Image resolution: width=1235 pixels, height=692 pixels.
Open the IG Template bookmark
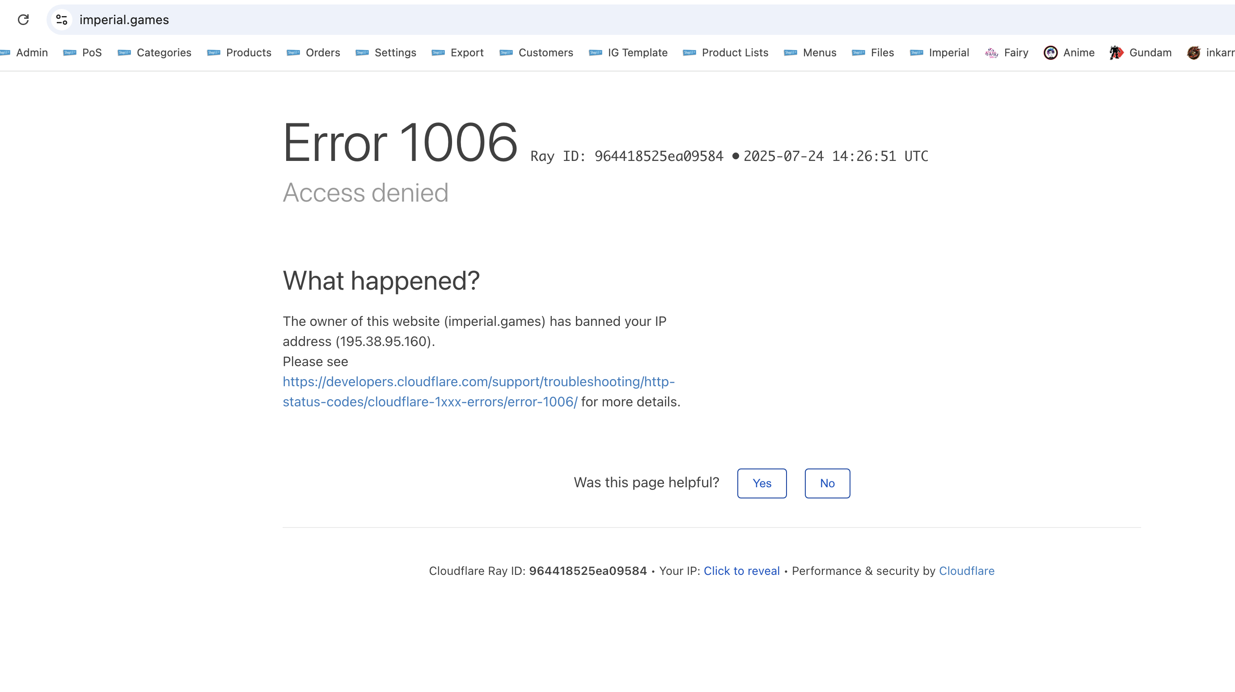pyautogui.click(x=629, y=53)
